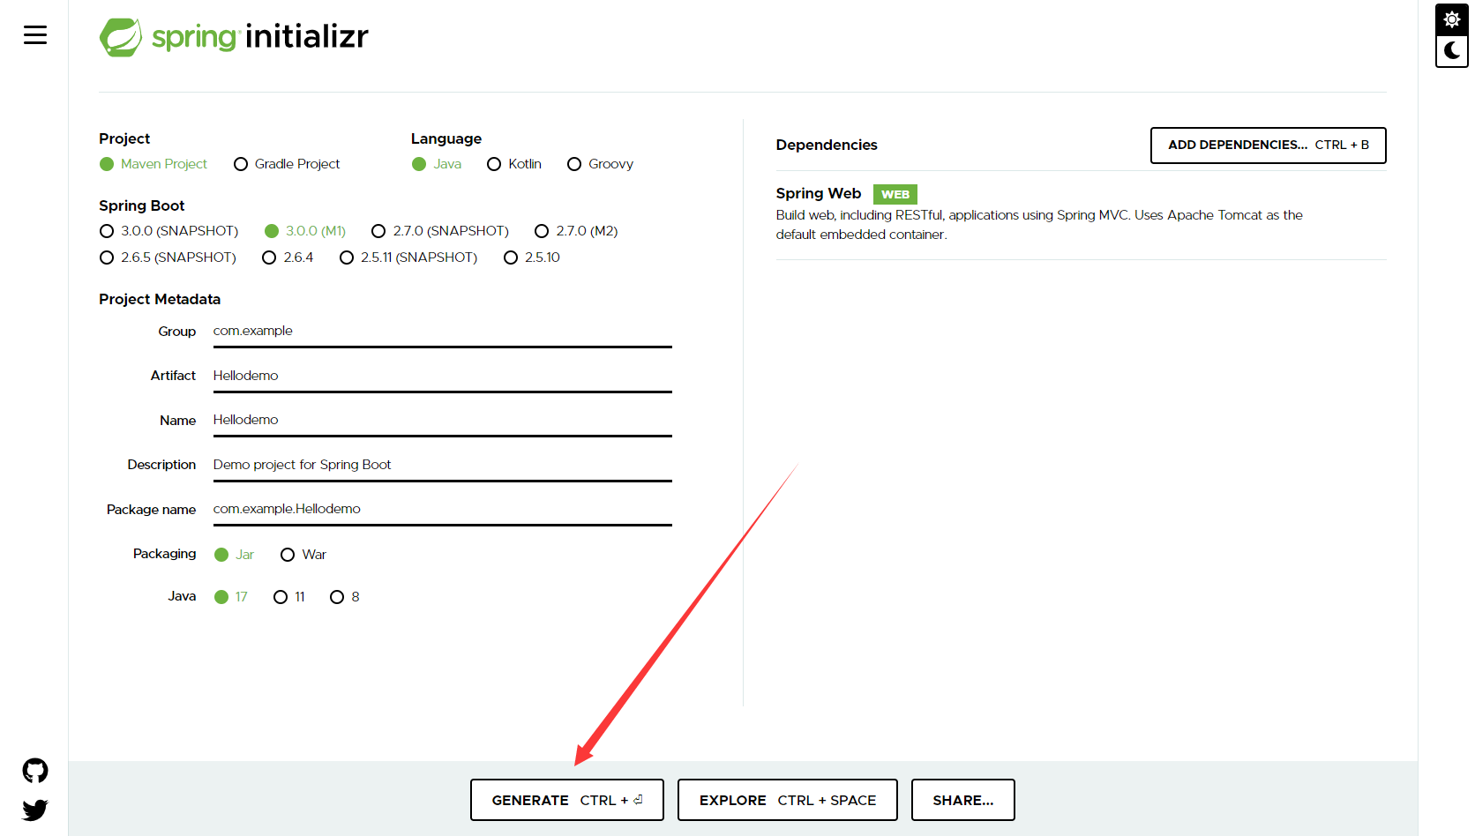Open the GitHub link icon

tap(35, 771)
